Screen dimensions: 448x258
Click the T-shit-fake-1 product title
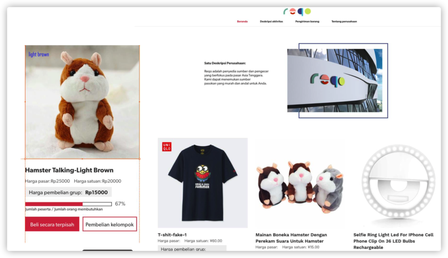tap(172, 235)
